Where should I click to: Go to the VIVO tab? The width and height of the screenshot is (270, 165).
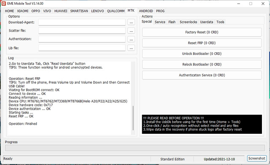pos(47,11)
